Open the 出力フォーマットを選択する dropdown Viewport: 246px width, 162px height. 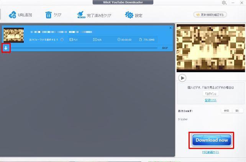point(43,40)
